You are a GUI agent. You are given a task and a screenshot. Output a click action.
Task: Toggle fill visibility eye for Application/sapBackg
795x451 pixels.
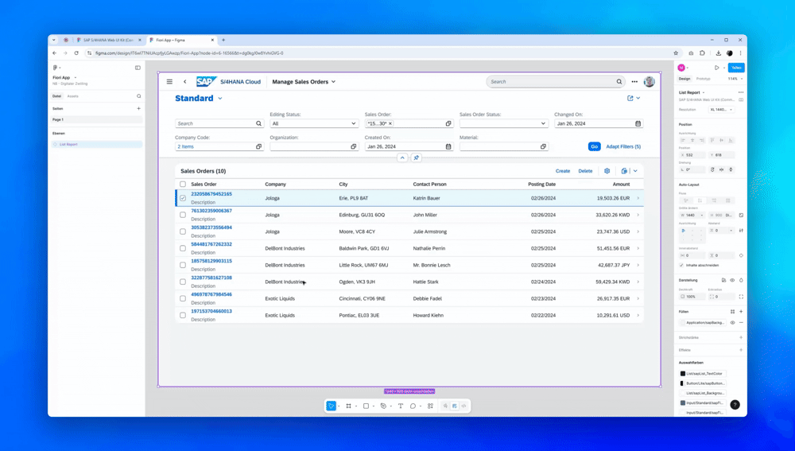pos(732,323)
